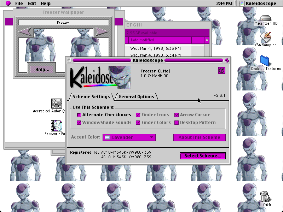Switch to the Scheme Settings tab
The height and width of the screenshot is (212, 283).
[91, 96]
